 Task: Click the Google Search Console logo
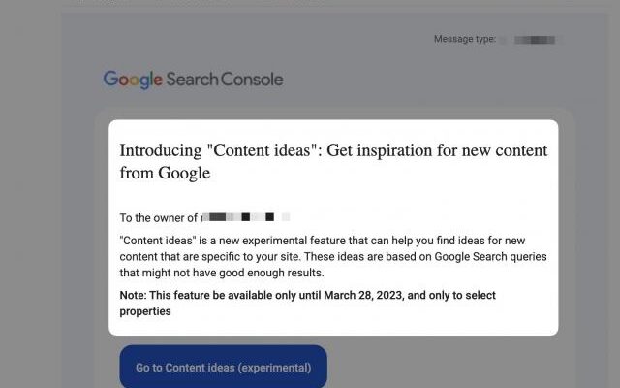click(193, 80)
